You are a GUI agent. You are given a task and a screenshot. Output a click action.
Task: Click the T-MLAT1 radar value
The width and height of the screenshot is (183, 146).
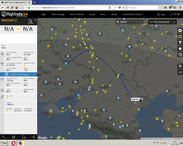click(x=10, y=105)
